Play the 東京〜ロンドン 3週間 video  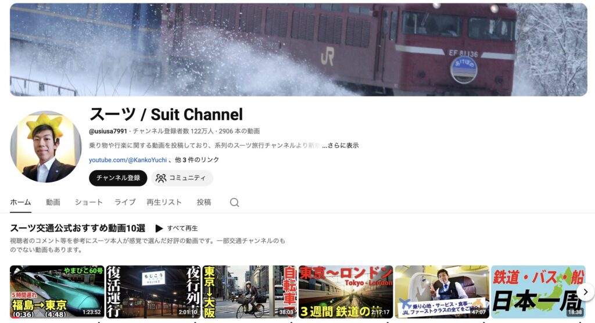coord(346,292)
